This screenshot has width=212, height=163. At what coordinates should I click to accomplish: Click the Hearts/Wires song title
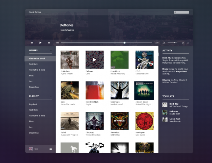tap(67, 30)
